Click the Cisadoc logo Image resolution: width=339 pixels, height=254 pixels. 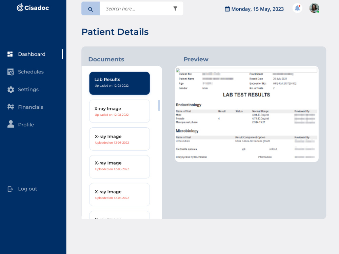click(33, 7)
